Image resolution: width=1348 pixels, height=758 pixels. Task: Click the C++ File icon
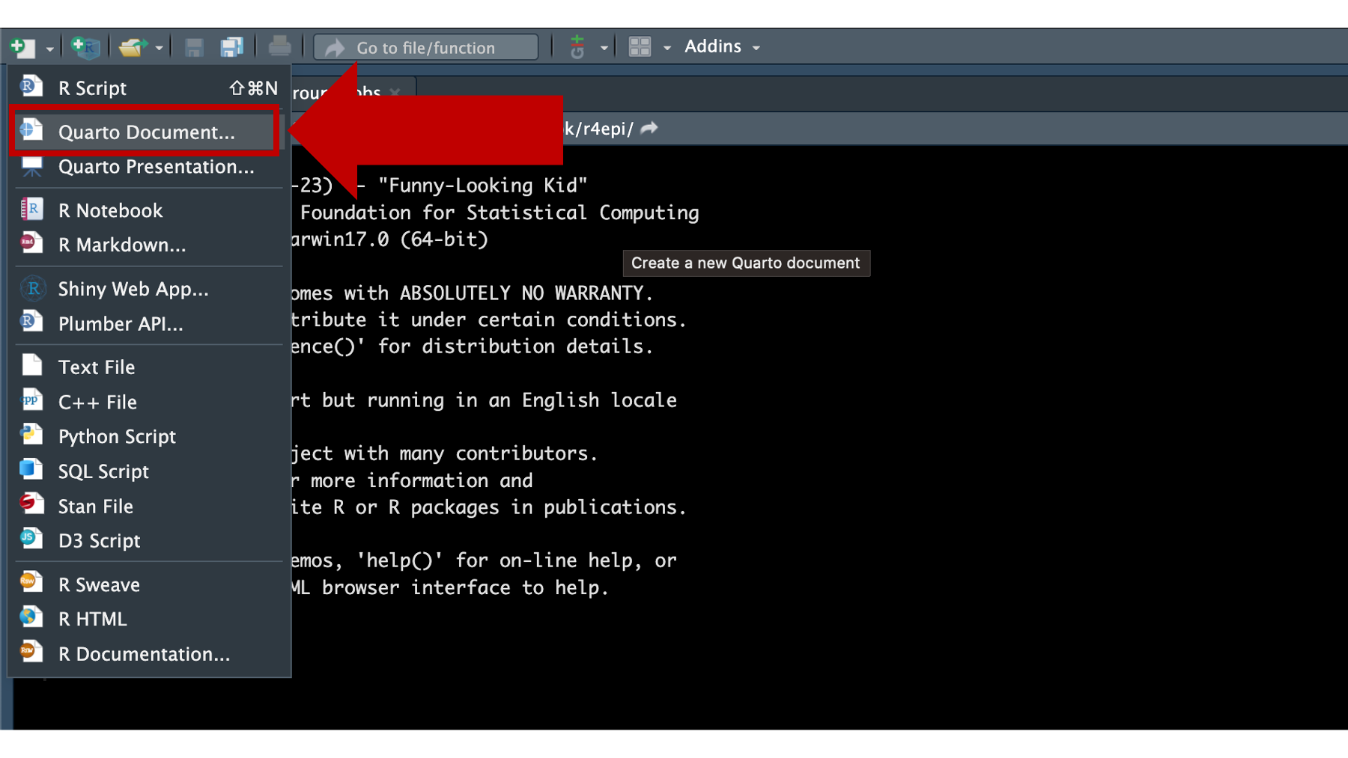(31, 400)
